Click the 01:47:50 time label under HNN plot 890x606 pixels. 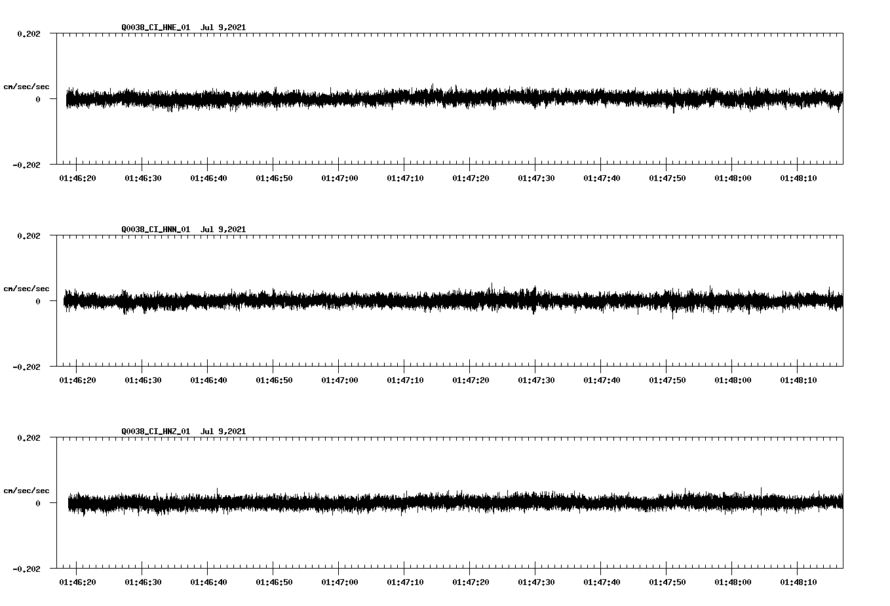tap(667, 380)
